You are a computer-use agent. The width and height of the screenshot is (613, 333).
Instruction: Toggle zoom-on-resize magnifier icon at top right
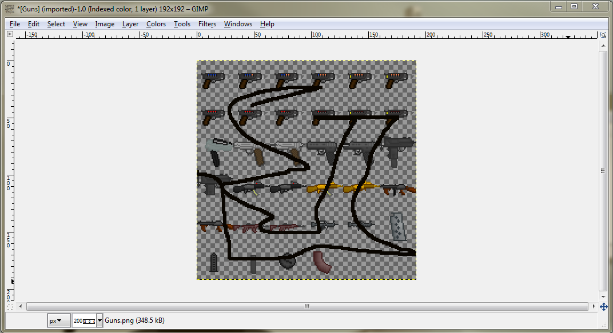click(603, 34)
